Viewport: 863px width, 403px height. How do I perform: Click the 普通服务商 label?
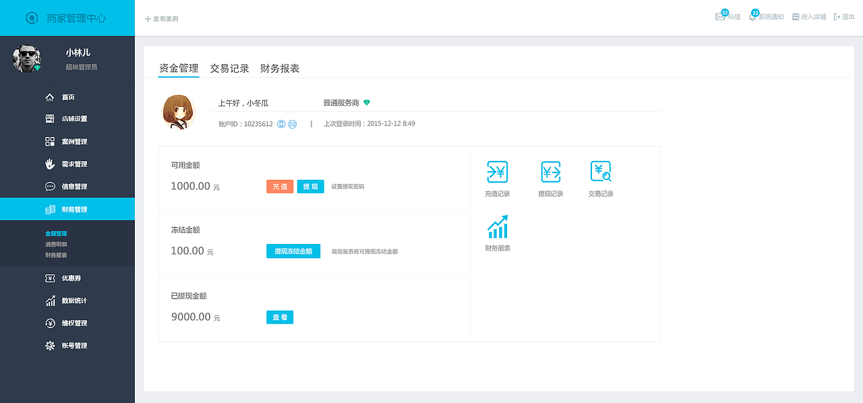[341, 103]
